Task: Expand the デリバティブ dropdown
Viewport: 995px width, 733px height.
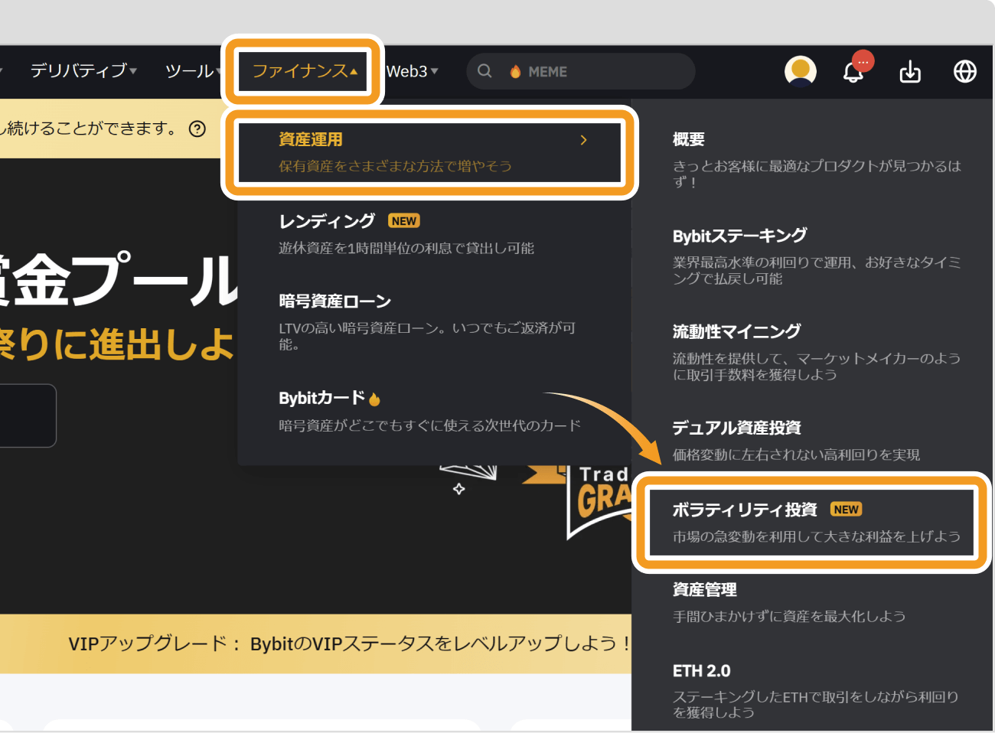Action: click(x=83, y=71)
